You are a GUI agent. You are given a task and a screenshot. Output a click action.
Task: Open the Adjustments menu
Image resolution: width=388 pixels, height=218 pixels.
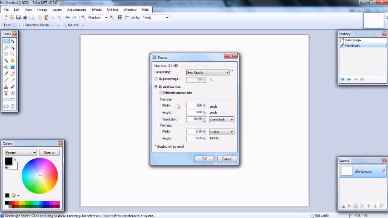[x=77, y=10]
